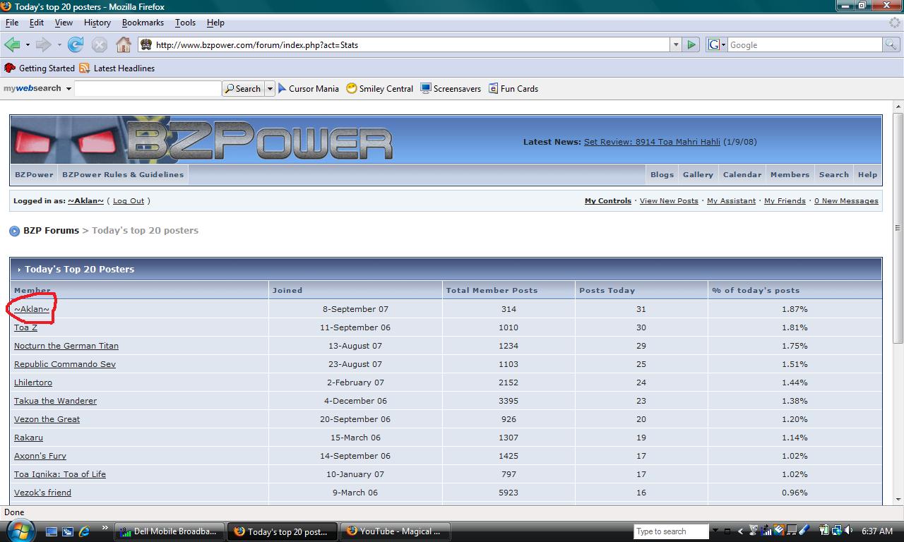
Task: Open the Back button history dropdown arrow
Action: pos(28,44)
